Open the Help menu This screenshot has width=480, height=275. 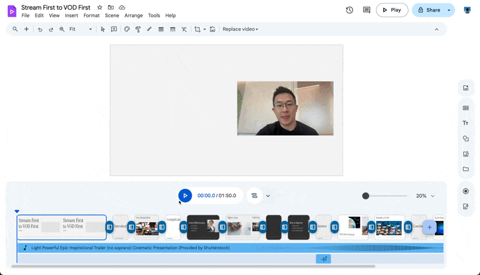point(170,16)
